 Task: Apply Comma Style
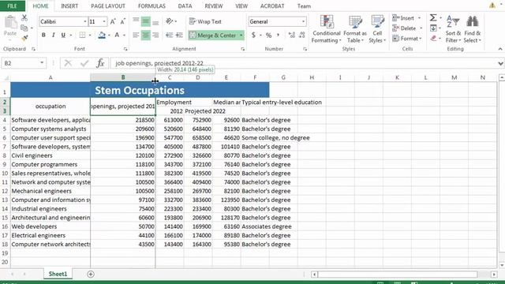click(x=278, y=35)
